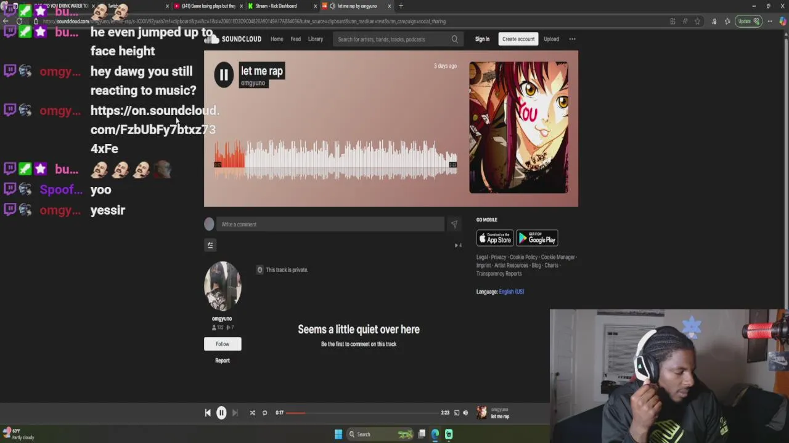This screenshot has width=789, height=443.
Task: Click the add to queue icon below comment box
Action: pyautogui.click(x=210, y=245)
